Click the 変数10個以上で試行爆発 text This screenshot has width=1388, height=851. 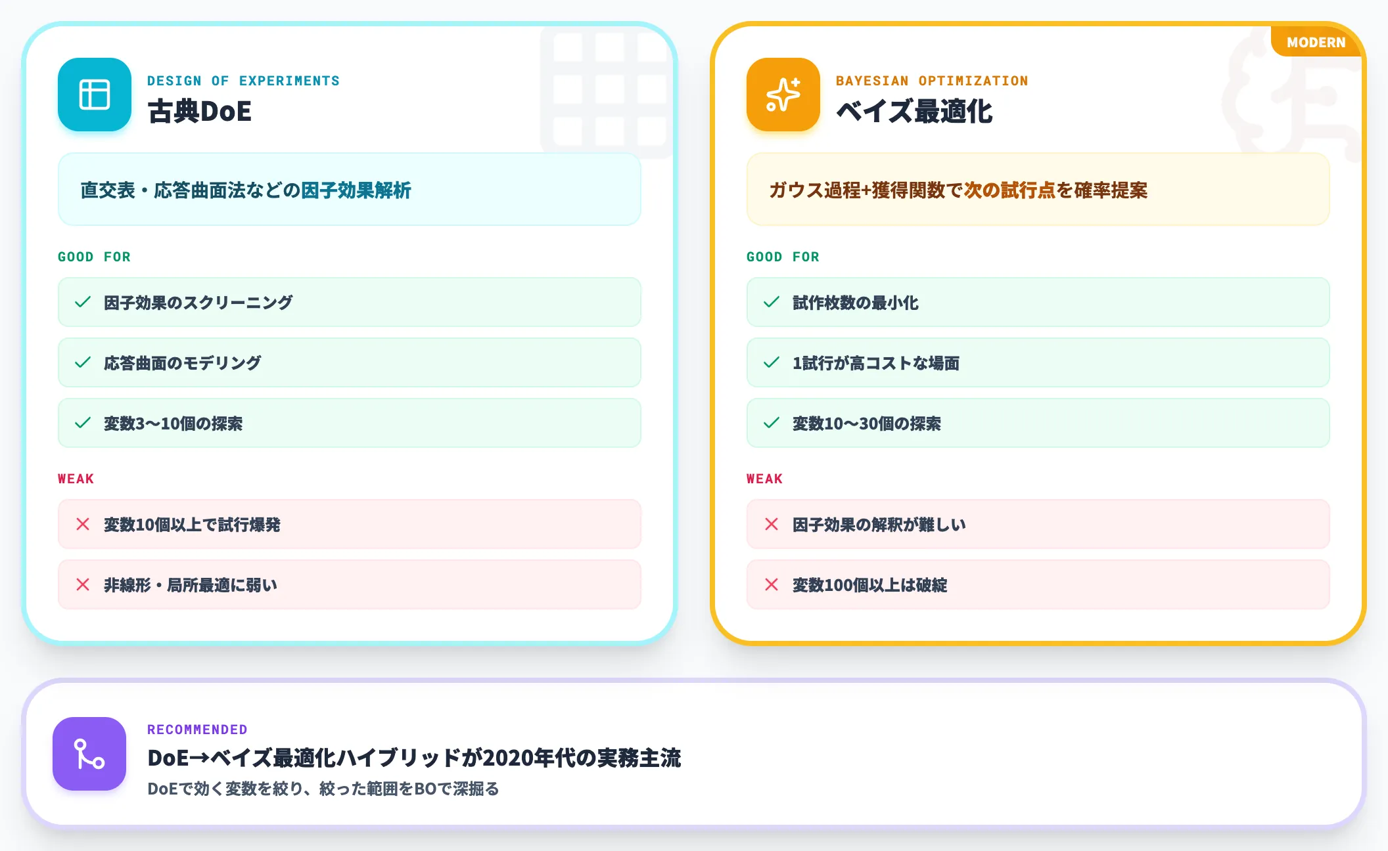(192, 525)
